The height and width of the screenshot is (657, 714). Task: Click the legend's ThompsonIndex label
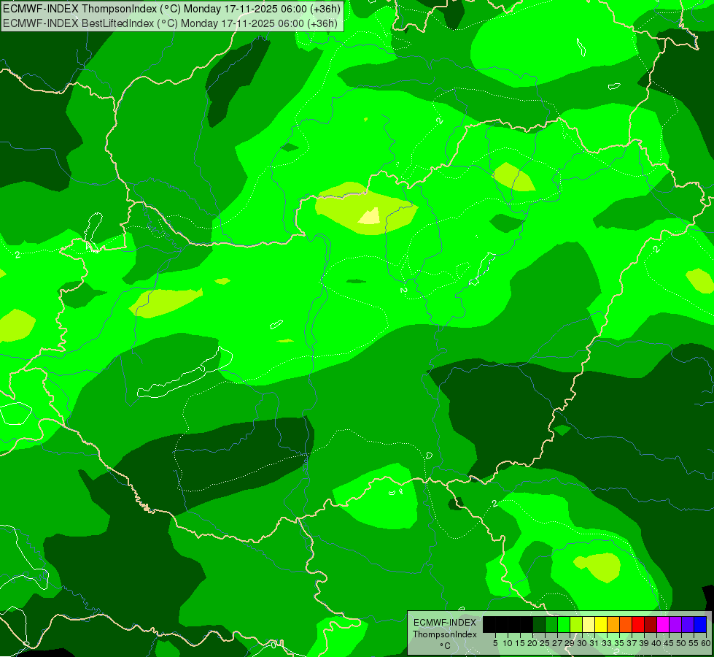pos(444,634)
